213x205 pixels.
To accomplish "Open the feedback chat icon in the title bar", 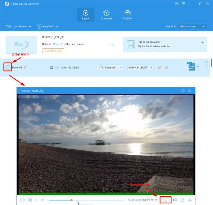I will pos(177,4).
